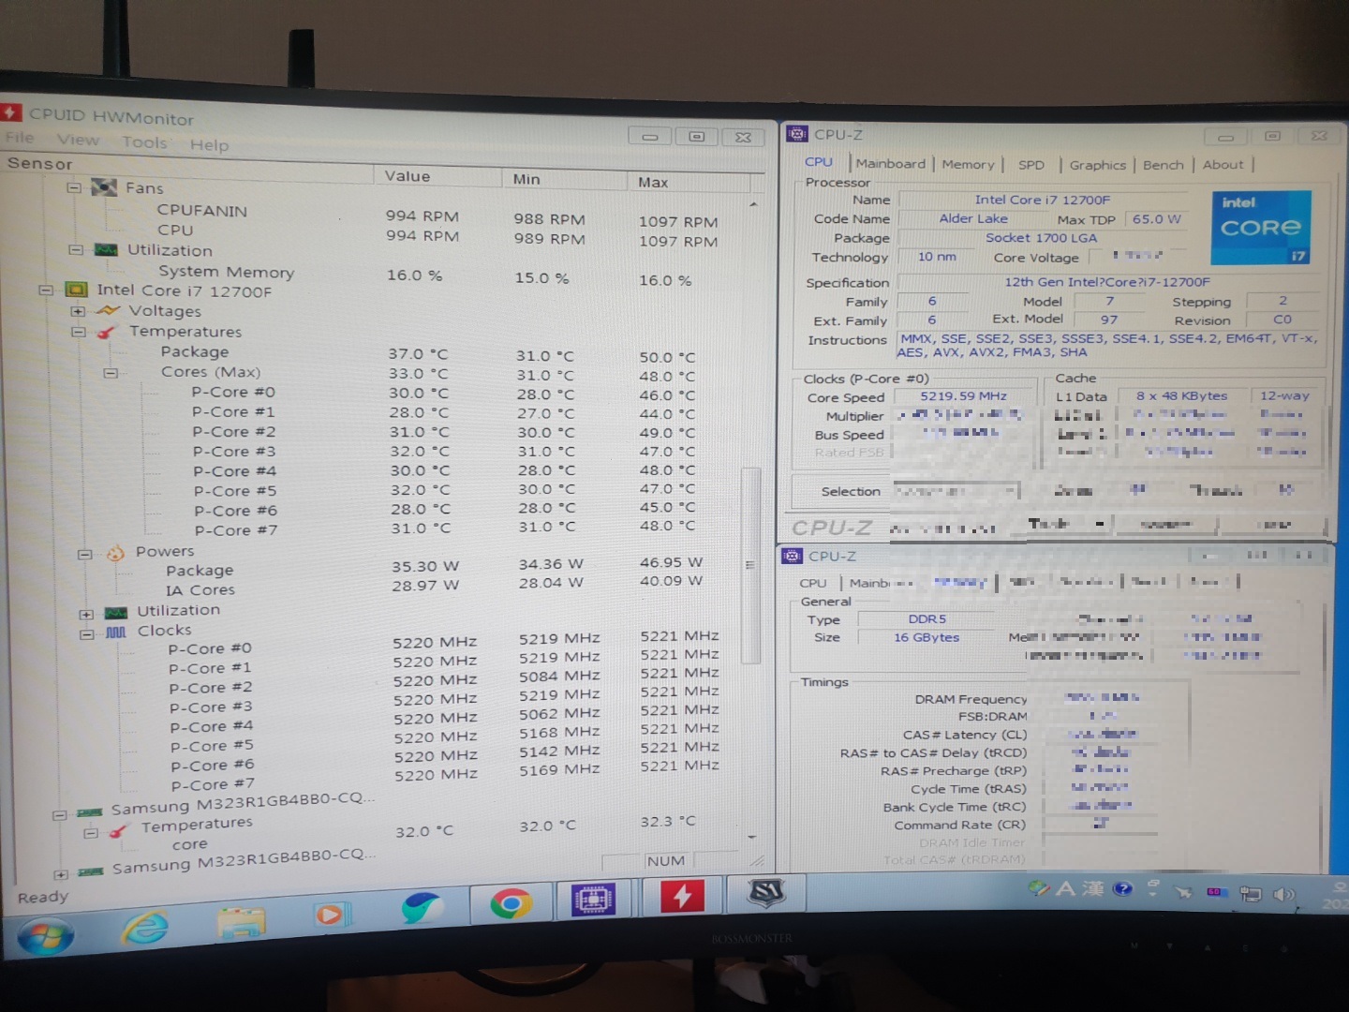Launch the media player taskbar icon
The height and width of the screenshot is (1012, 1349).
point(331,914)
